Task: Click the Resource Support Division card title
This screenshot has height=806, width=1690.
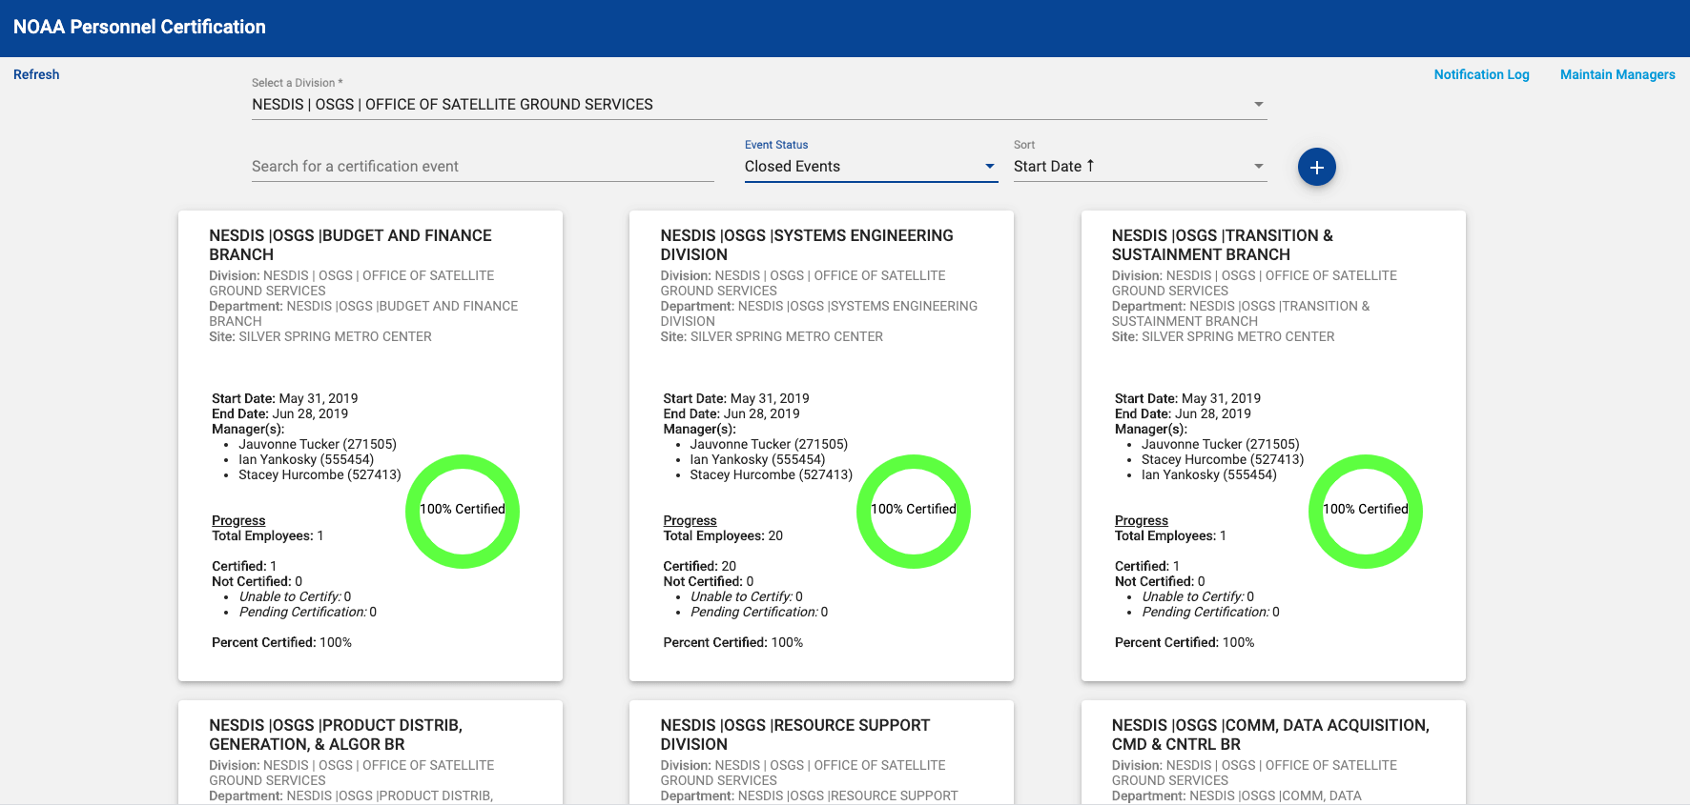Action: [x=794, y=735]
